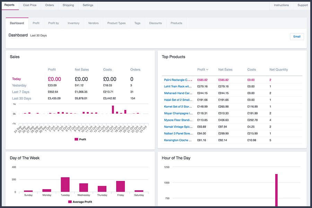Click the tallest bar in Hour of The Day chart

[x=276, y=190]
